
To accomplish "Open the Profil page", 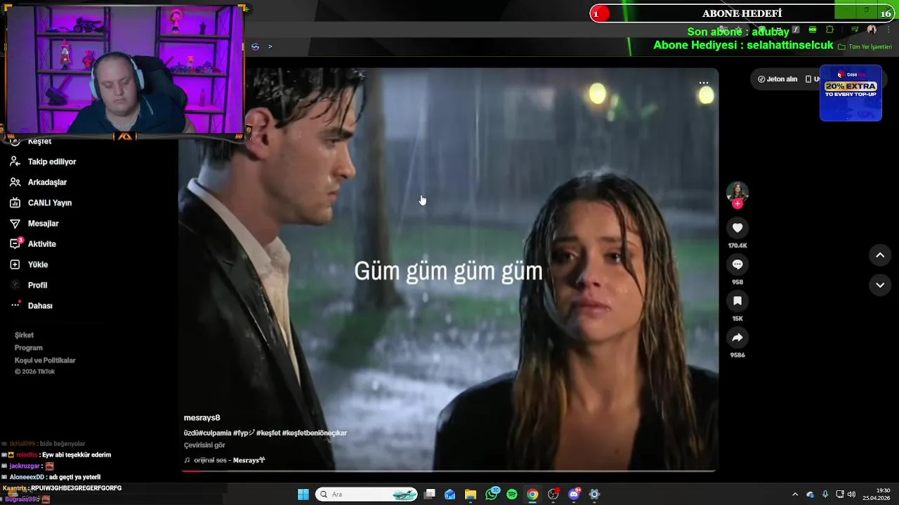I will pyautogui.click(x=28, y=285).
